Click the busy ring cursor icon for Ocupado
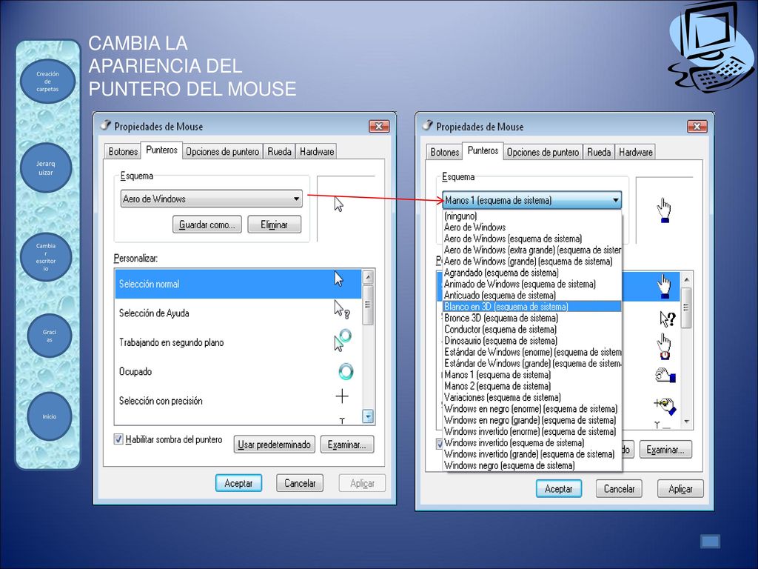 click(346, 372)
